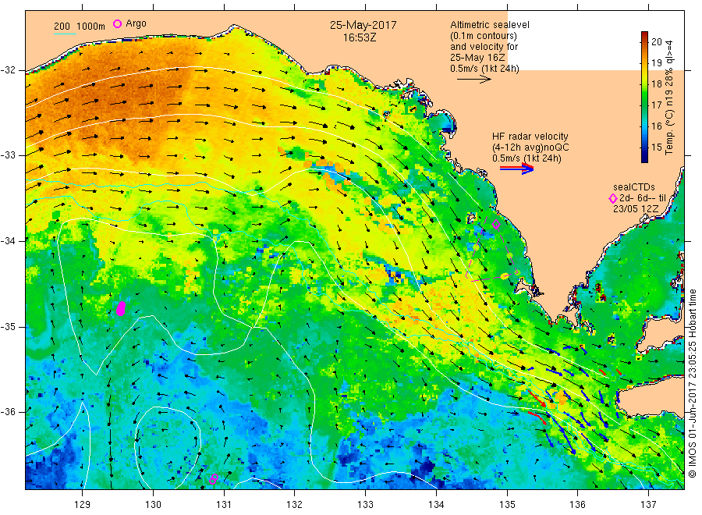Click the Argo legend circle marker

coord(117,23)
